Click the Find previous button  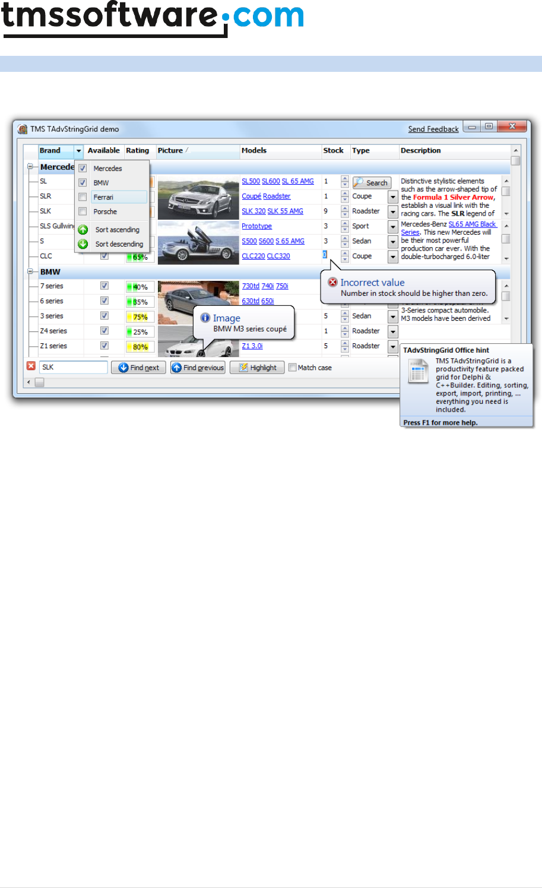pyautogui.click(x=198, y=368)
